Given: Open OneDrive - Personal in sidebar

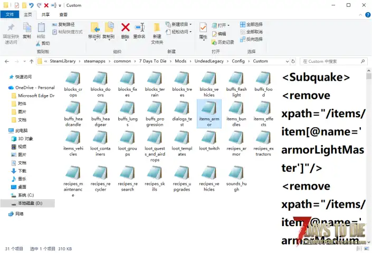Looking at the screenshot, I should pyautogui.click(x=32, y=88).
